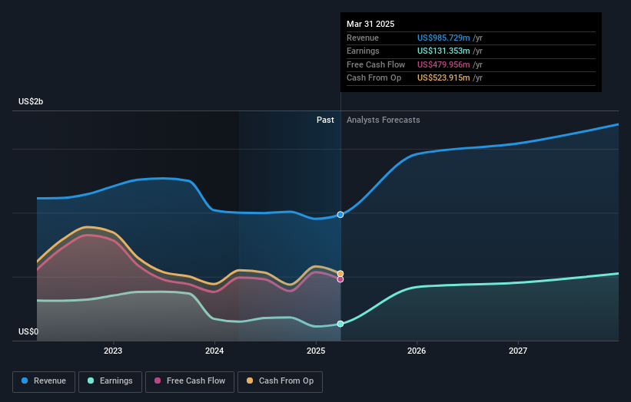
Task: Select the Cash From Op marker at Mar 2025
Action: click(x=340, y=273)
